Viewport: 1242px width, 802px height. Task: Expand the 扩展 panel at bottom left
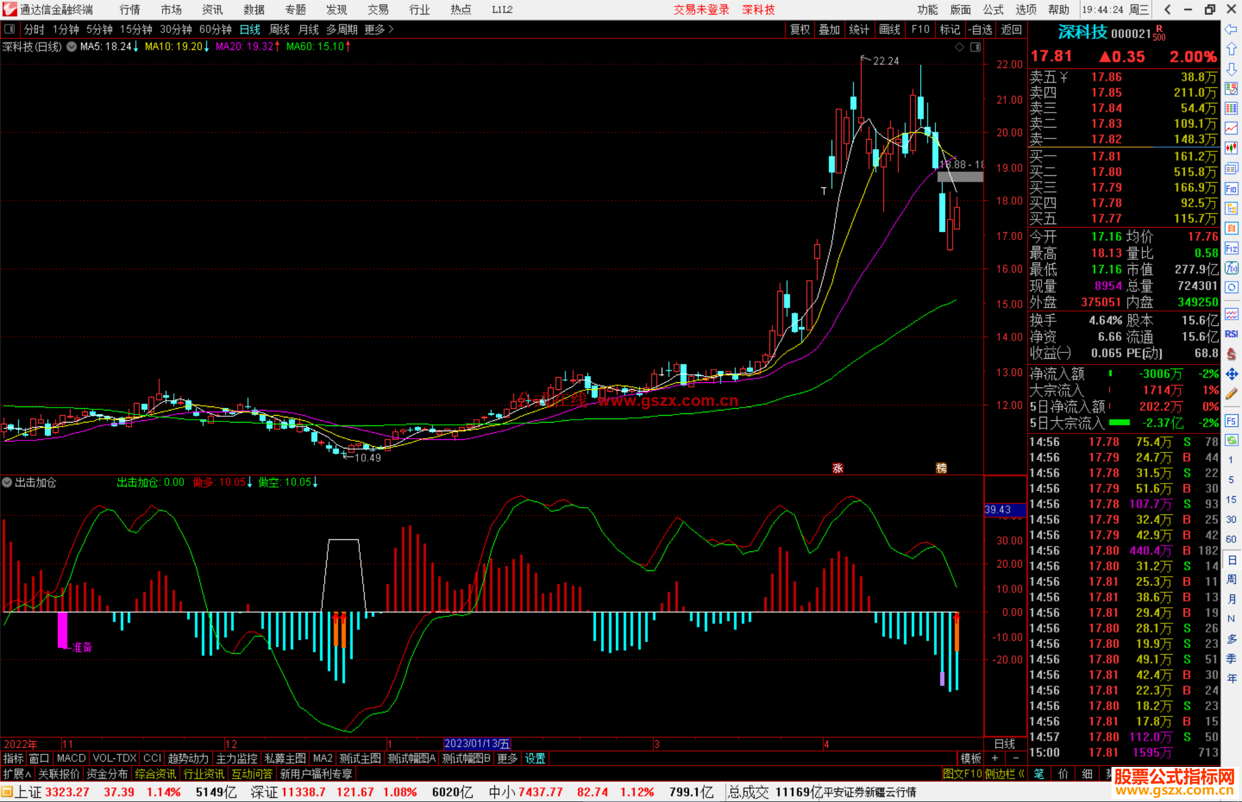[x=17, y=774]
